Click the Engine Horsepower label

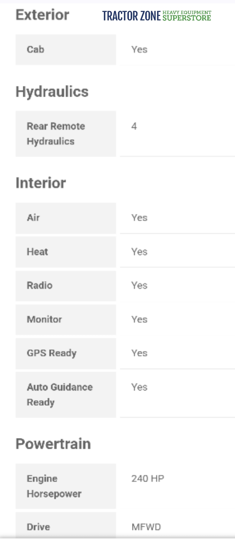(54, 486)
